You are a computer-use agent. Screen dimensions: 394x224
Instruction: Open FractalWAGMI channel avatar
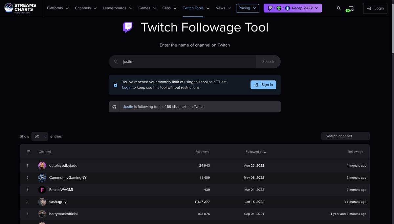[42, 190]
